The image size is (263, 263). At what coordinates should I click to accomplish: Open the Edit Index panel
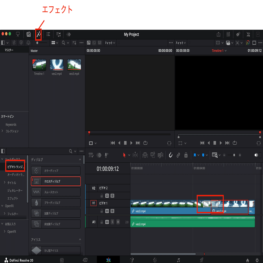point(48,34)
